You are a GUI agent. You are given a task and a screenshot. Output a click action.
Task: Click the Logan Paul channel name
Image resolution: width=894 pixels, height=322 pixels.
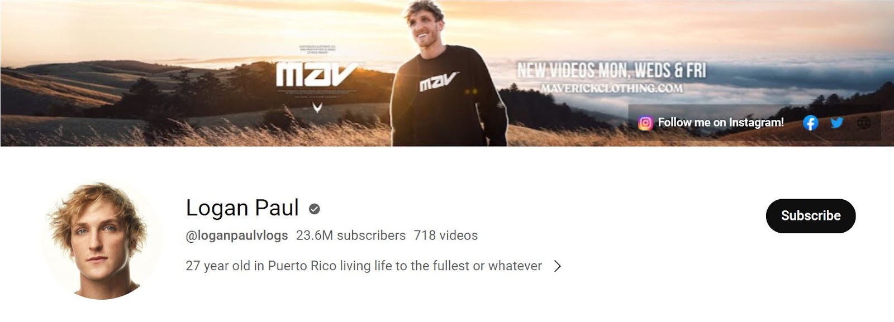coord(242,208)
